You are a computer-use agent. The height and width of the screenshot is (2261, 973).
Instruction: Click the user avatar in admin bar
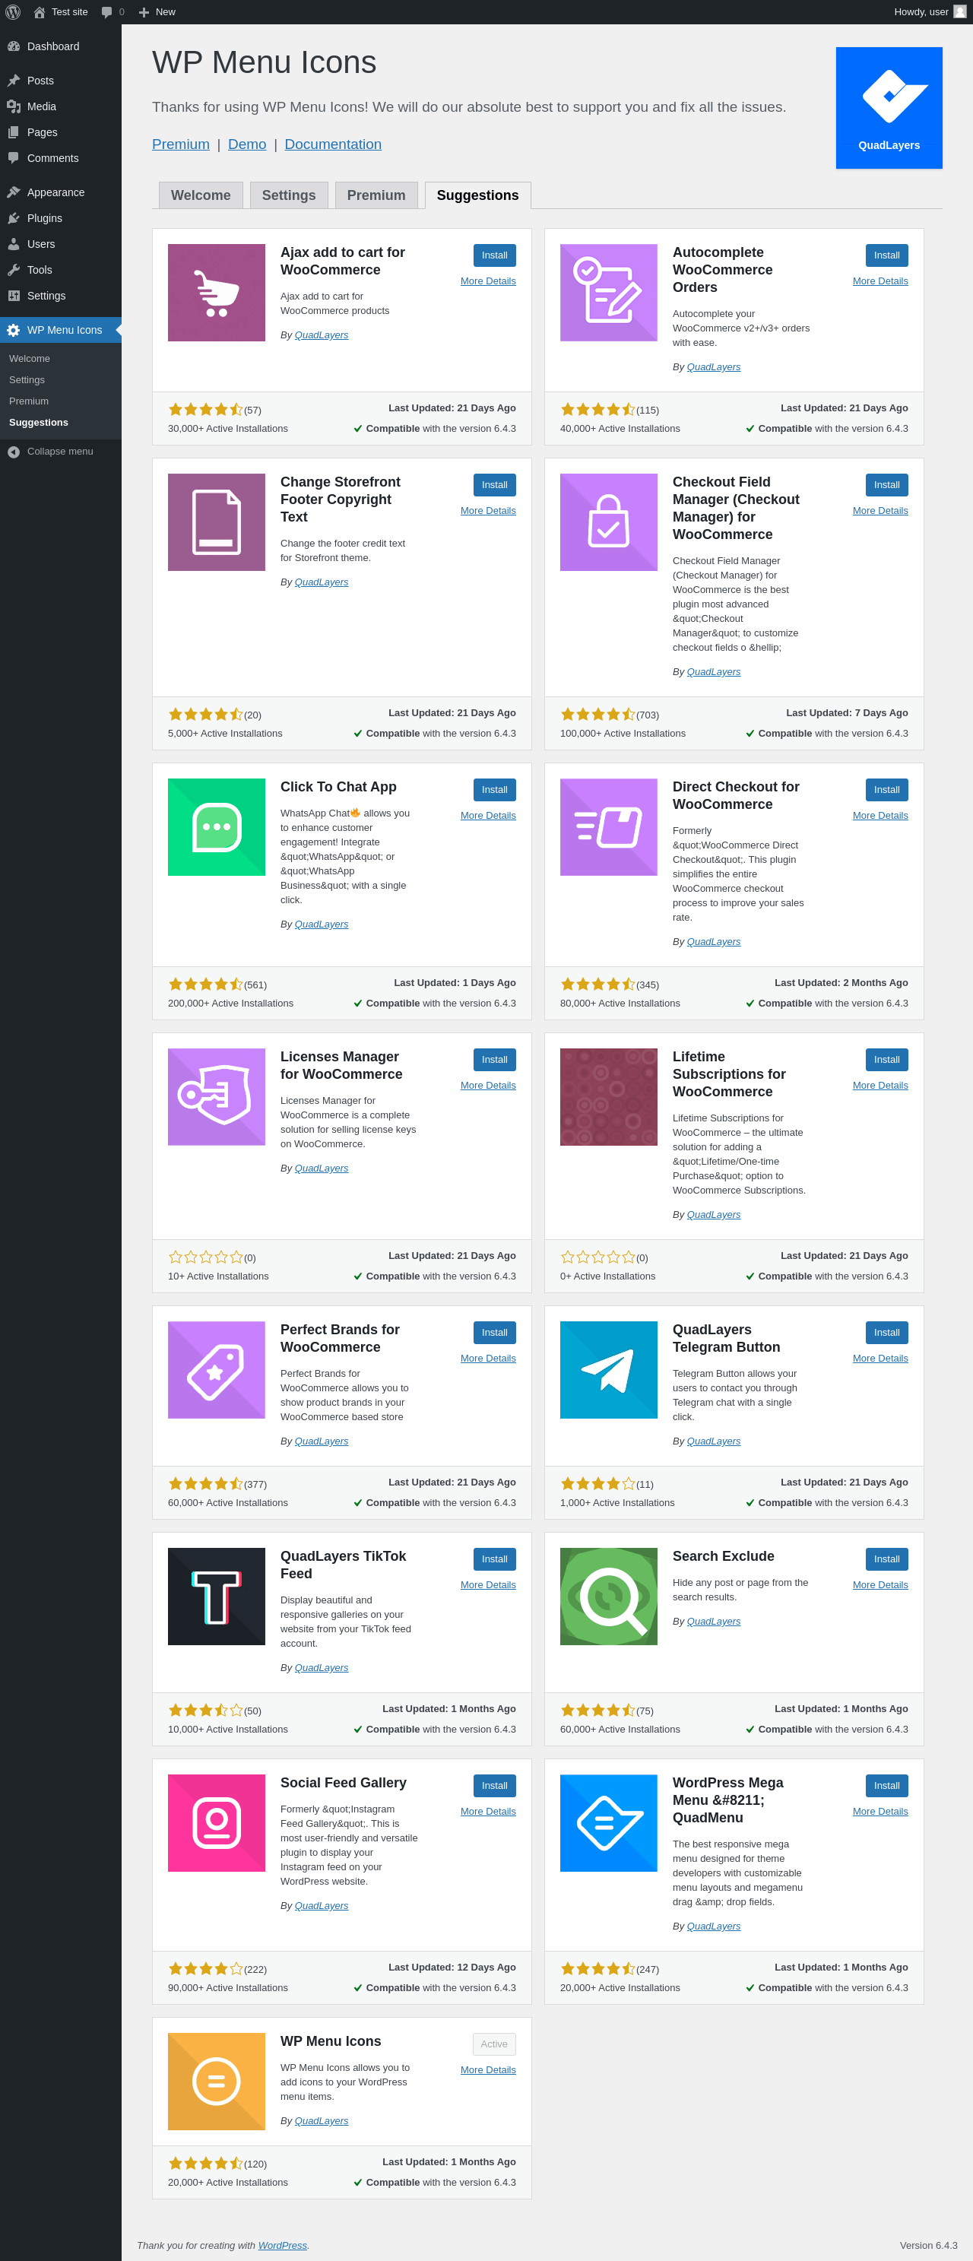tap(960, 11)
